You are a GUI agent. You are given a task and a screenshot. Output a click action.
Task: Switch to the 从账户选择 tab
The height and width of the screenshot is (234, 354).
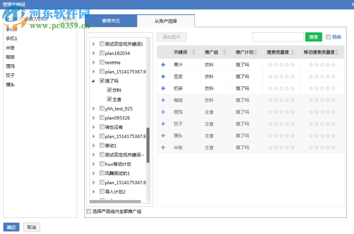166,21
